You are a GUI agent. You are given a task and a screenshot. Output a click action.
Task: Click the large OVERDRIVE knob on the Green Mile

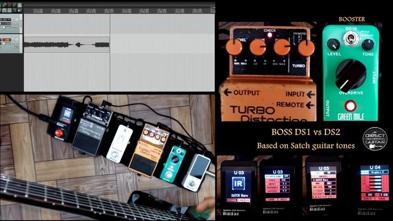click(351, 75)
